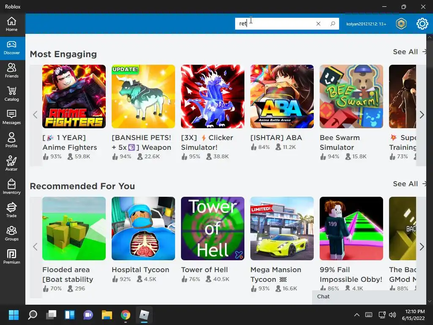Open the Clicker Simulator game thumbnail

(x=213, y=96)
